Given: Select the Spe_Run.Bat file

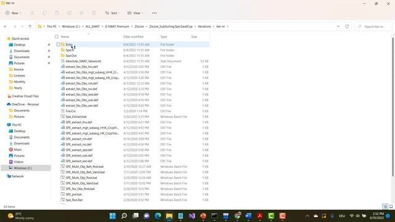Looking at the screenshot, I should click(74, 200).
